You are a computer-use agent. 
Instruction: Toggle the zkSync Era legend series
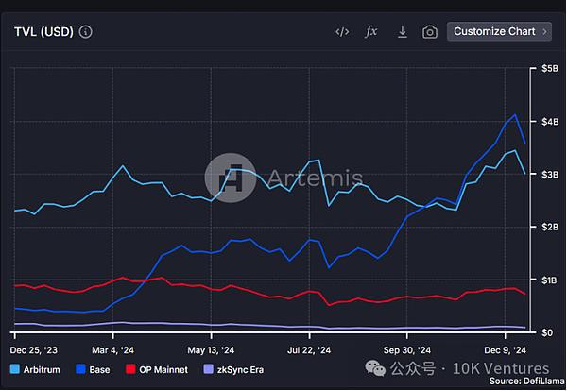pos(234,369)
